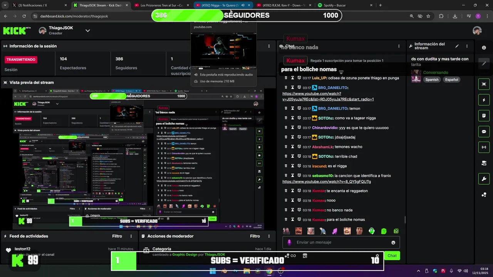Open Wi-Fi network tray icon
This screenshot has height=277, width=493.
click(459, 271)
